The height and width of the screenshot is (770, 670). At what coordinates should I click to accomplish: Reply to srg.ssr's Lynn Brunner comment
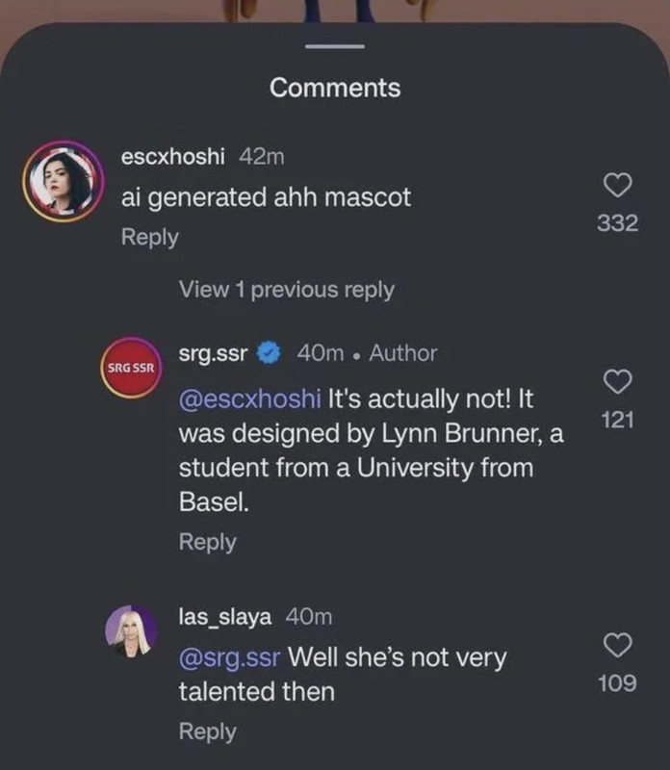coord(207,542)
